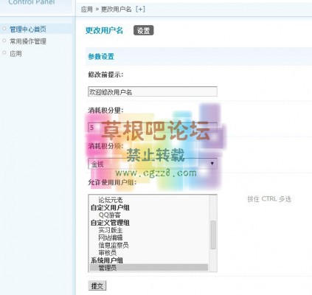Viewport: 312px width, 295px height.
Task: Select 网站编辑 in the user group list
Action: [x=111, y=237]
